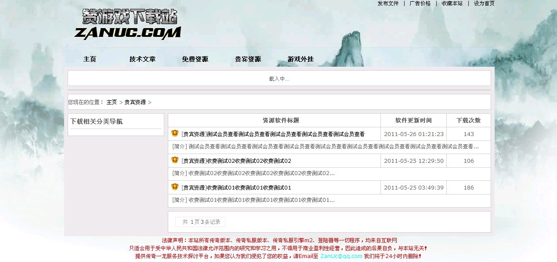
Task: Click the pagination box showing 共1页3条记录
Action: click(x=200, y=222)
